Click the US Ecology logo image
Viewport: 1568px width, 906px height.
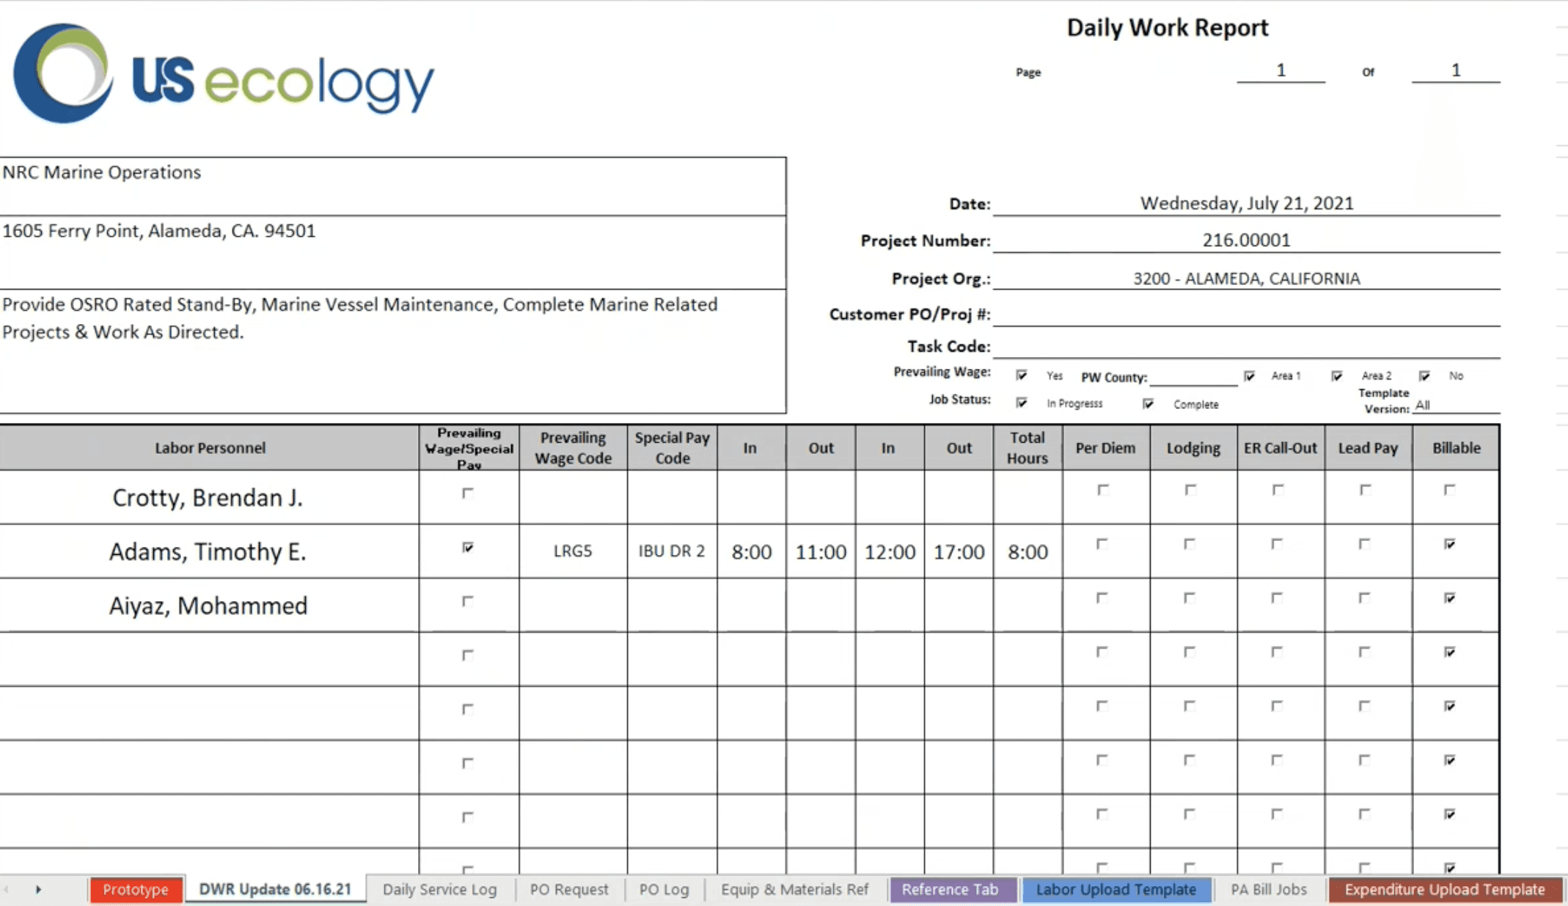pyautogui.click(x=224, y=73)
